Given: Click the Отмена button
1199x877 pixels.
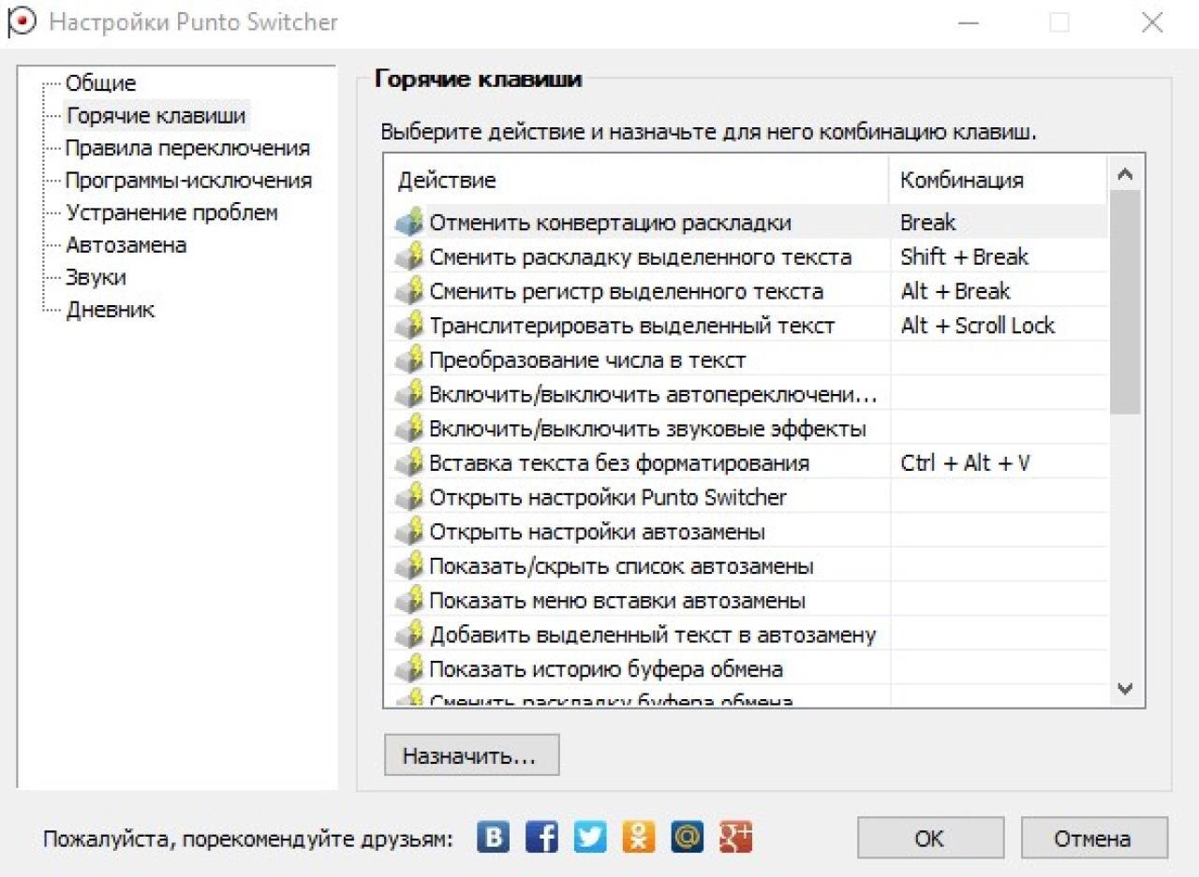Looking at the screenshot, I should pos(1094,839).
